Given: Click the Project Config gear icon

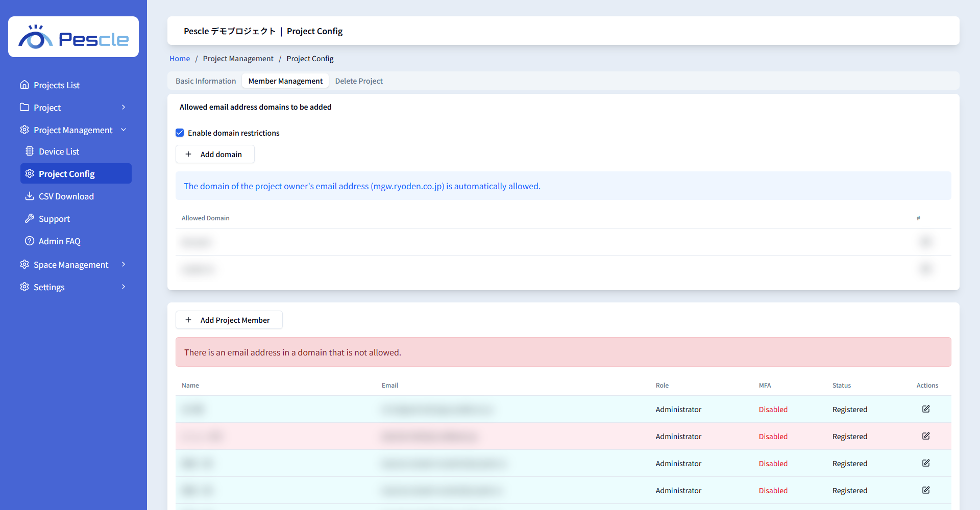Looking at the screenshot, I should pos(30,173).
